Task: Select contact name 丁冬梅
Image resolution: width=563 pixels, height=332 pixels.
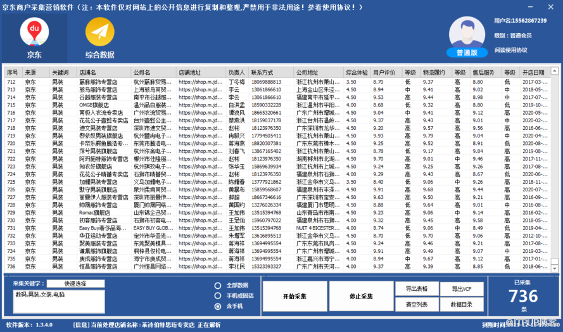Action: pyautogui.click(x=237, y=82)
